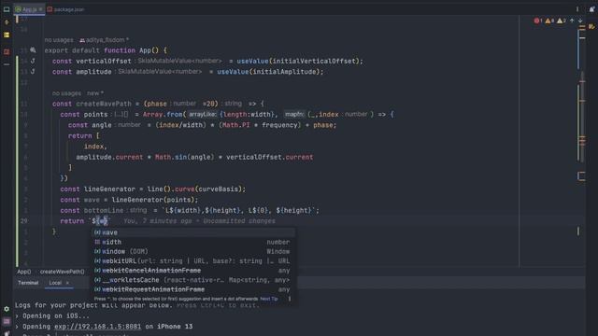This screenshot has width=598, height=336.
Task: Click line number 29 in gutter
Action: pos(23,221)
